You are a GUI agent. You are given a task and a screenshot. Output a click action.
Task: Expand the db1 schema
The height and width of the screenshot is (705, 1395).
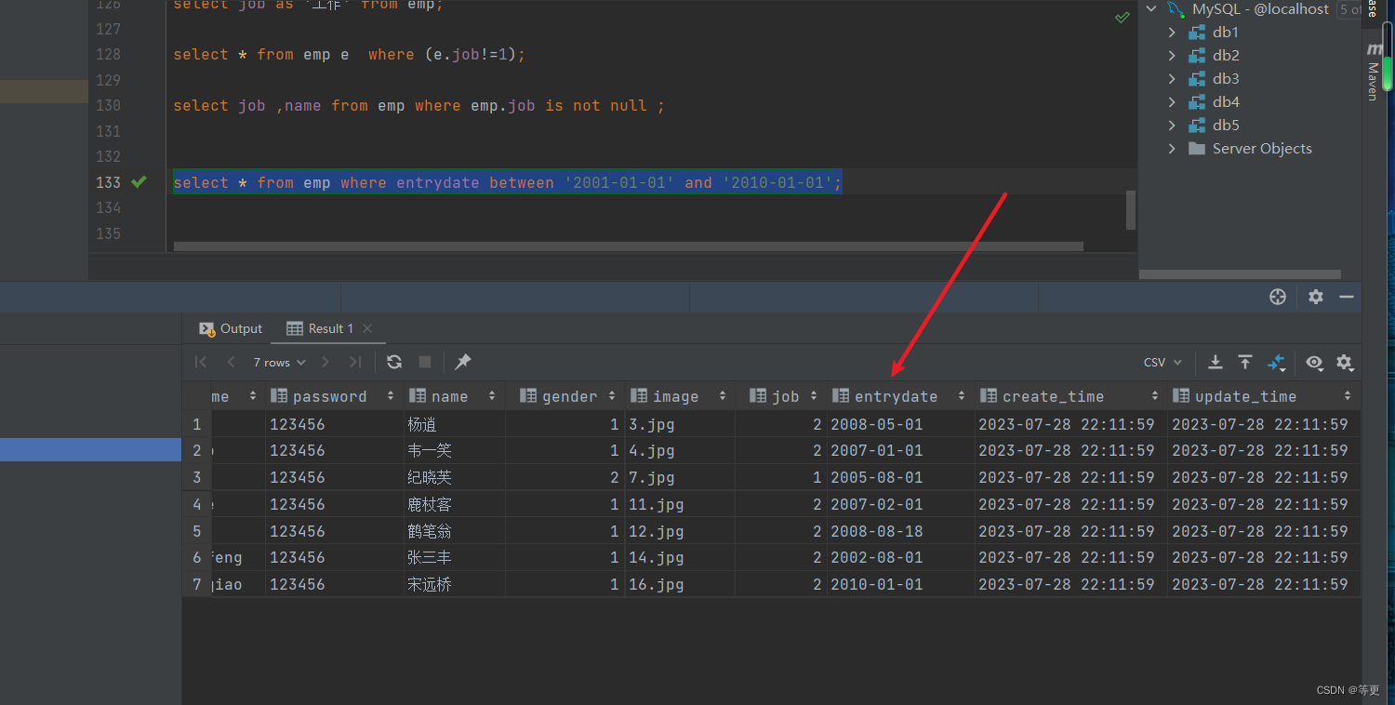[x=1172, y=32]
